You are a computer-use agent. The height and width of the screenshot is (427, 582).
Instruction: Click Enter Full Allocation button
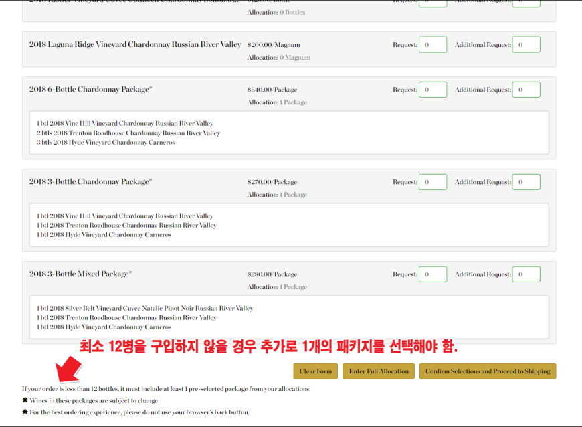pyautogui.click(x=379, y=371)
